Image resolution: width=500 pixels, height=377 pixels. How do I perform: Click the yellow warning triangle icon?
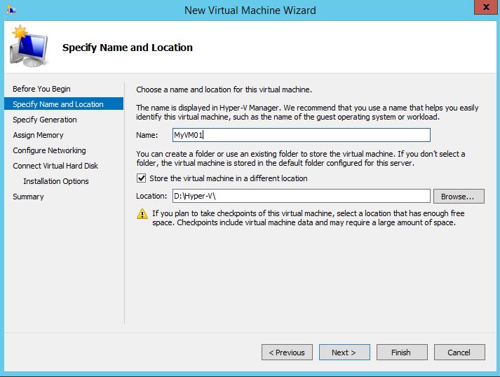coord(142,214)
